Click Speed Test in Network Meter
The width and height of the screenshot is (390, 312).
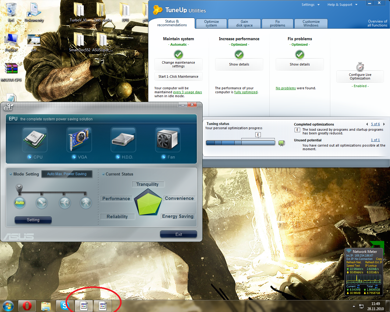353,266
